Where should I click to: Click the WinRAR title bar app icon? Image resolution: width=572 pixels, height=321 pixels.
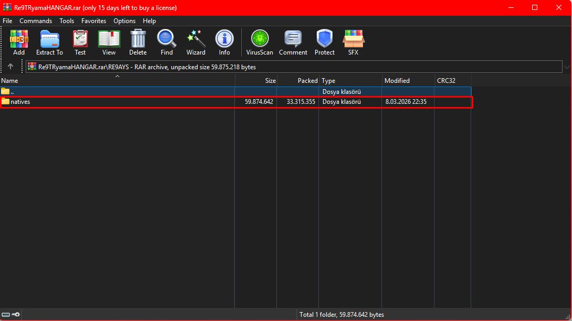pyautogui.click(x=7, y=7)
